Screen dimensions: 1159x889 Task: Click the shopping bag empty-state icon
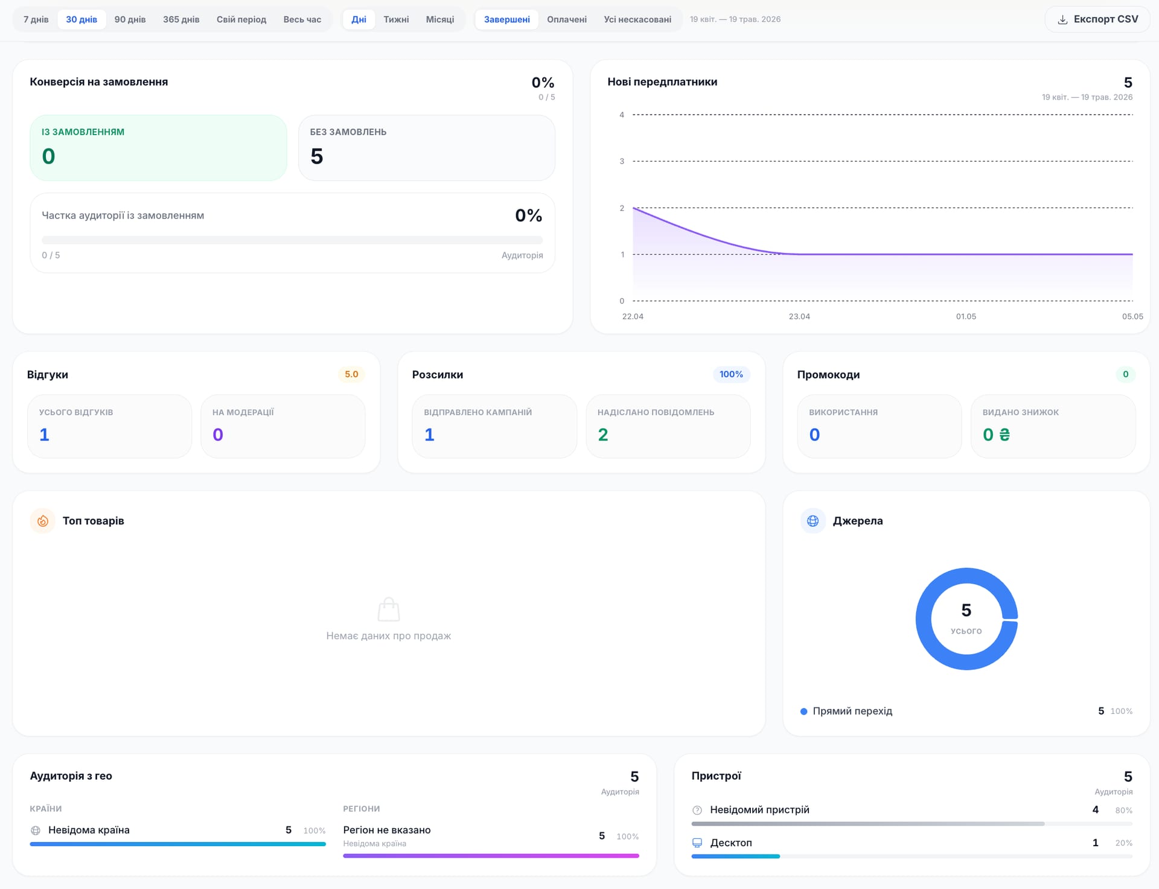[389, 610]
